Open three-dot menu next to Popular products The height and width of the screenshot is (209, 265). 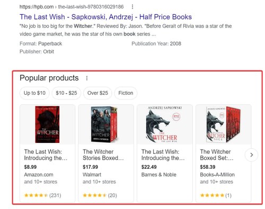(87, 78)
